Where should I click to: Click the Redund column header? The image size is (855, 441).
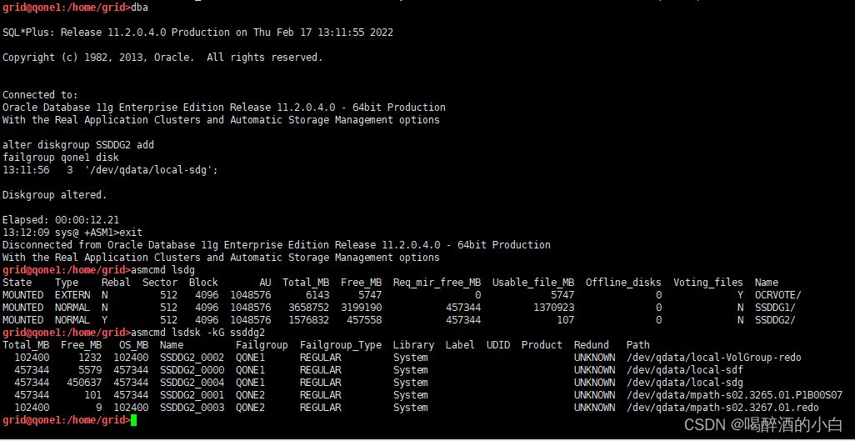pyautogui.click(x=591, y=345)
